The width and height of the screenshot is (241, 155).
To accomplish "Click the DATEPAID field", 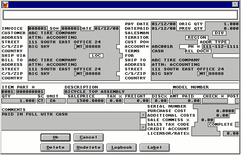I will click(x=164, y=29).
